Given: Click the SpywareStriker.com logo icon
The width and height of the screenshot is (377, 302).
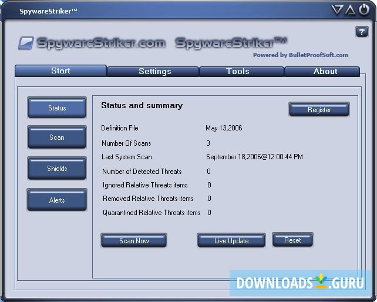Looking at the screenshot, I should pyautogui.click(x=25, y=43).
